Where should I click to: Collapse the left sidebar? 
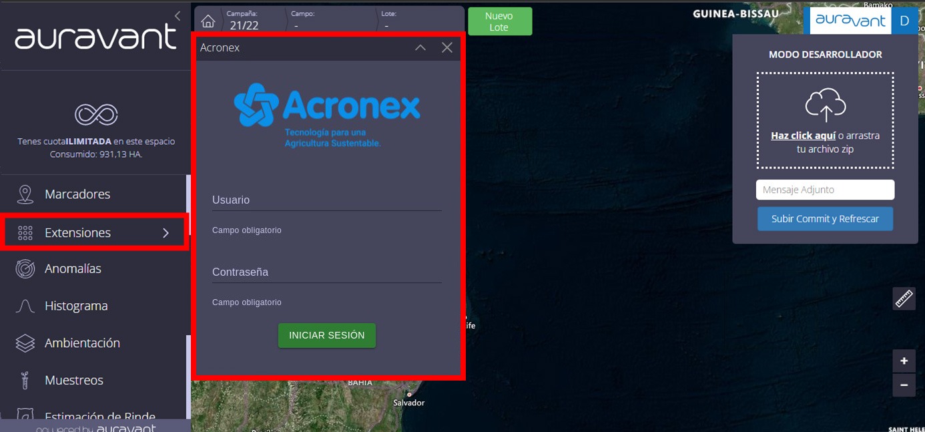(x=178, y=15)
